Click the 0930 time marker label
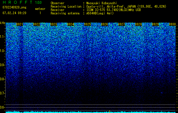Screen dimensions: 178x113 point(172,24)
